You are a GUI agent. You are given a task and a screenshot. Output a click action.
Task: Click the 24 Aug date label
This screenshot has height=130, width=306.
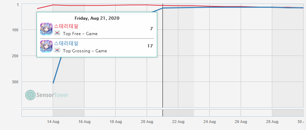(x=210, y=122)
